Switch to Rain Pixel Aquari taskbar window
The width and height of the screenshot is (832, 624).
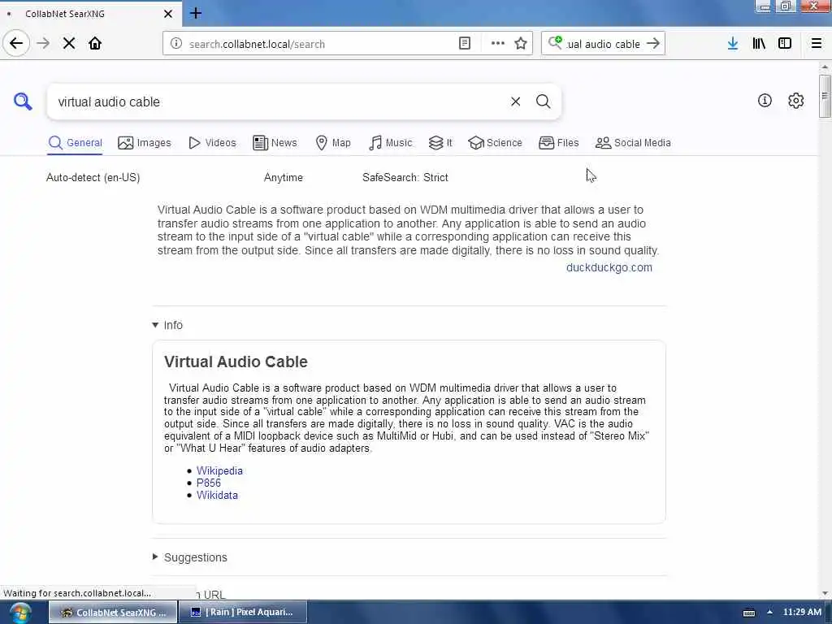242,612
